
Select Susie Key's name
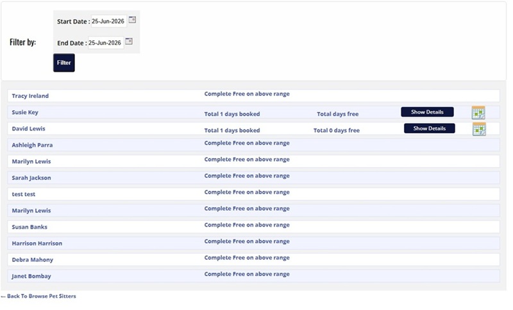point(25,112)
